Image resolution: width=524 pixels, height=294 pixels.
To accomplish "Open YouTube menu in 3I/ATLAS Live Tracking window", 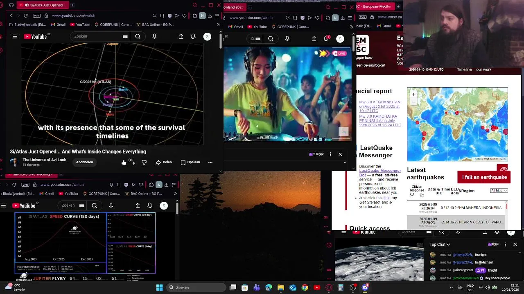I will (x=4, y=205).
